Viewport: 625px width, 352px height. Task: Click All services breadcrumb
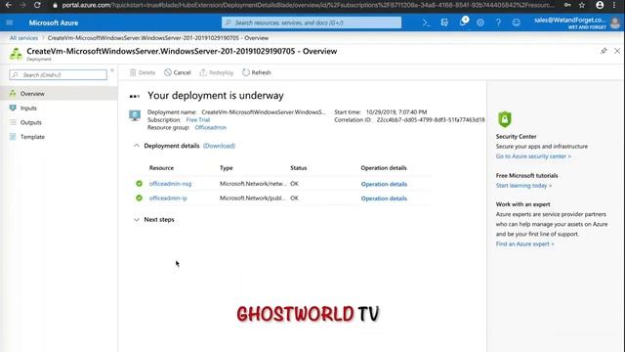(23, 38)
